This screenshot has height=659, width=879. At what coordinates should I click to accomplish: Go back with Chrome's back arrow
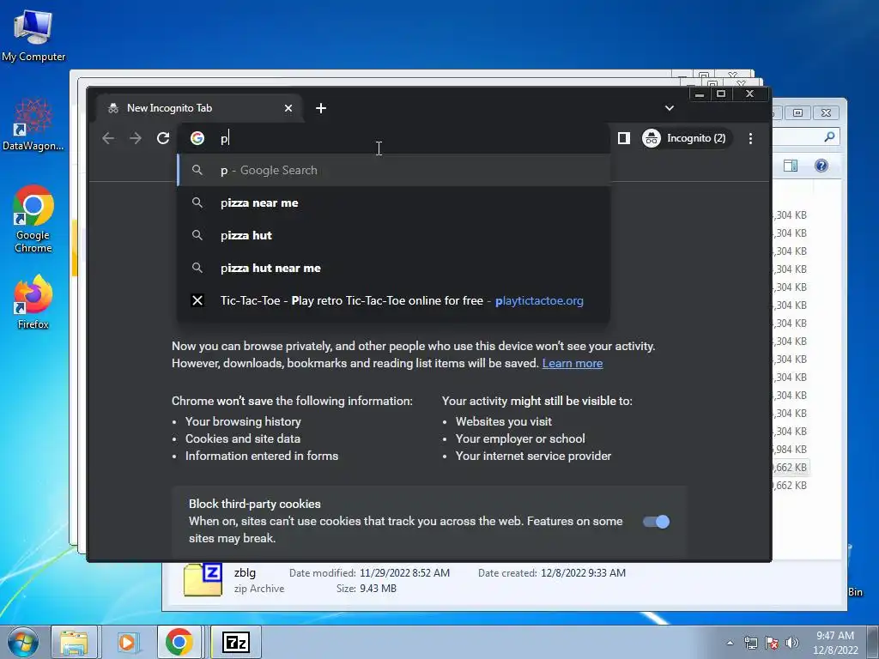coord(108,138)
